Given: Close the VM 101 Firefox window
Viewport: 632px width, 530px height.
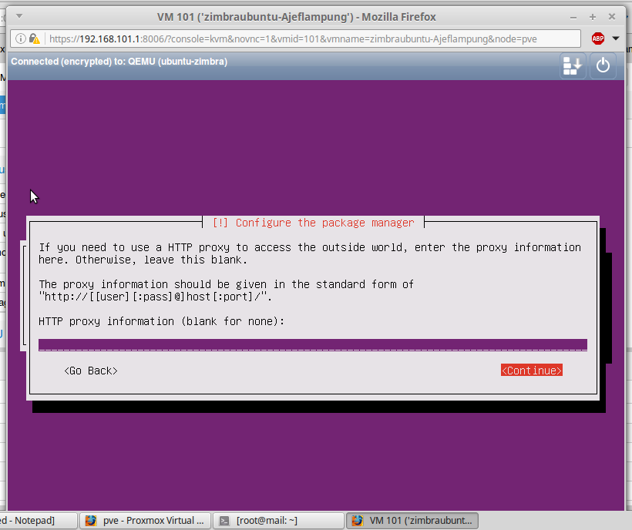Looking at the screenshot, I should [x=612, y=17].
